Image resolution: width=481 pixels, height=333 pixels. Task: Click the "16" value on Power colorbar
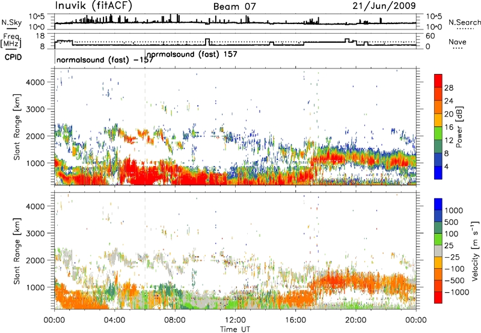(449, 127)
